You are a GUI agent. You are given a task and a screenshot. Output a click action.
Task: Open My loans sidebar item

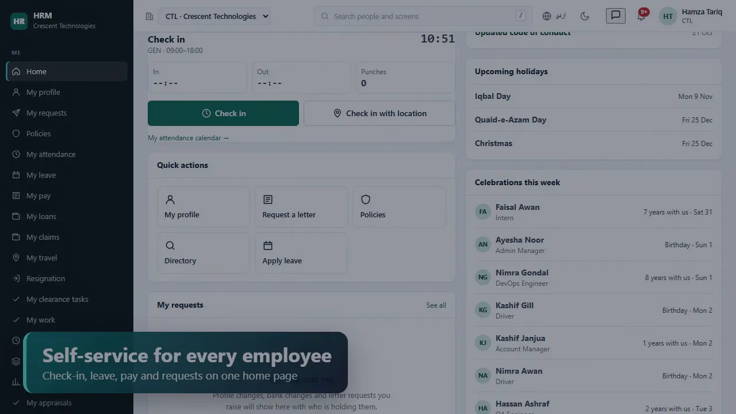67,216
